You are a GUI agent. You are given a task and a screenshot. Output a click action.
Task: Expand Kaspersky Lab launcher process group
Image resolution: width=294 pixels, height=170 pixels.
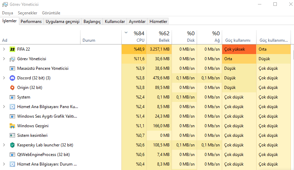tap(4, 145)
